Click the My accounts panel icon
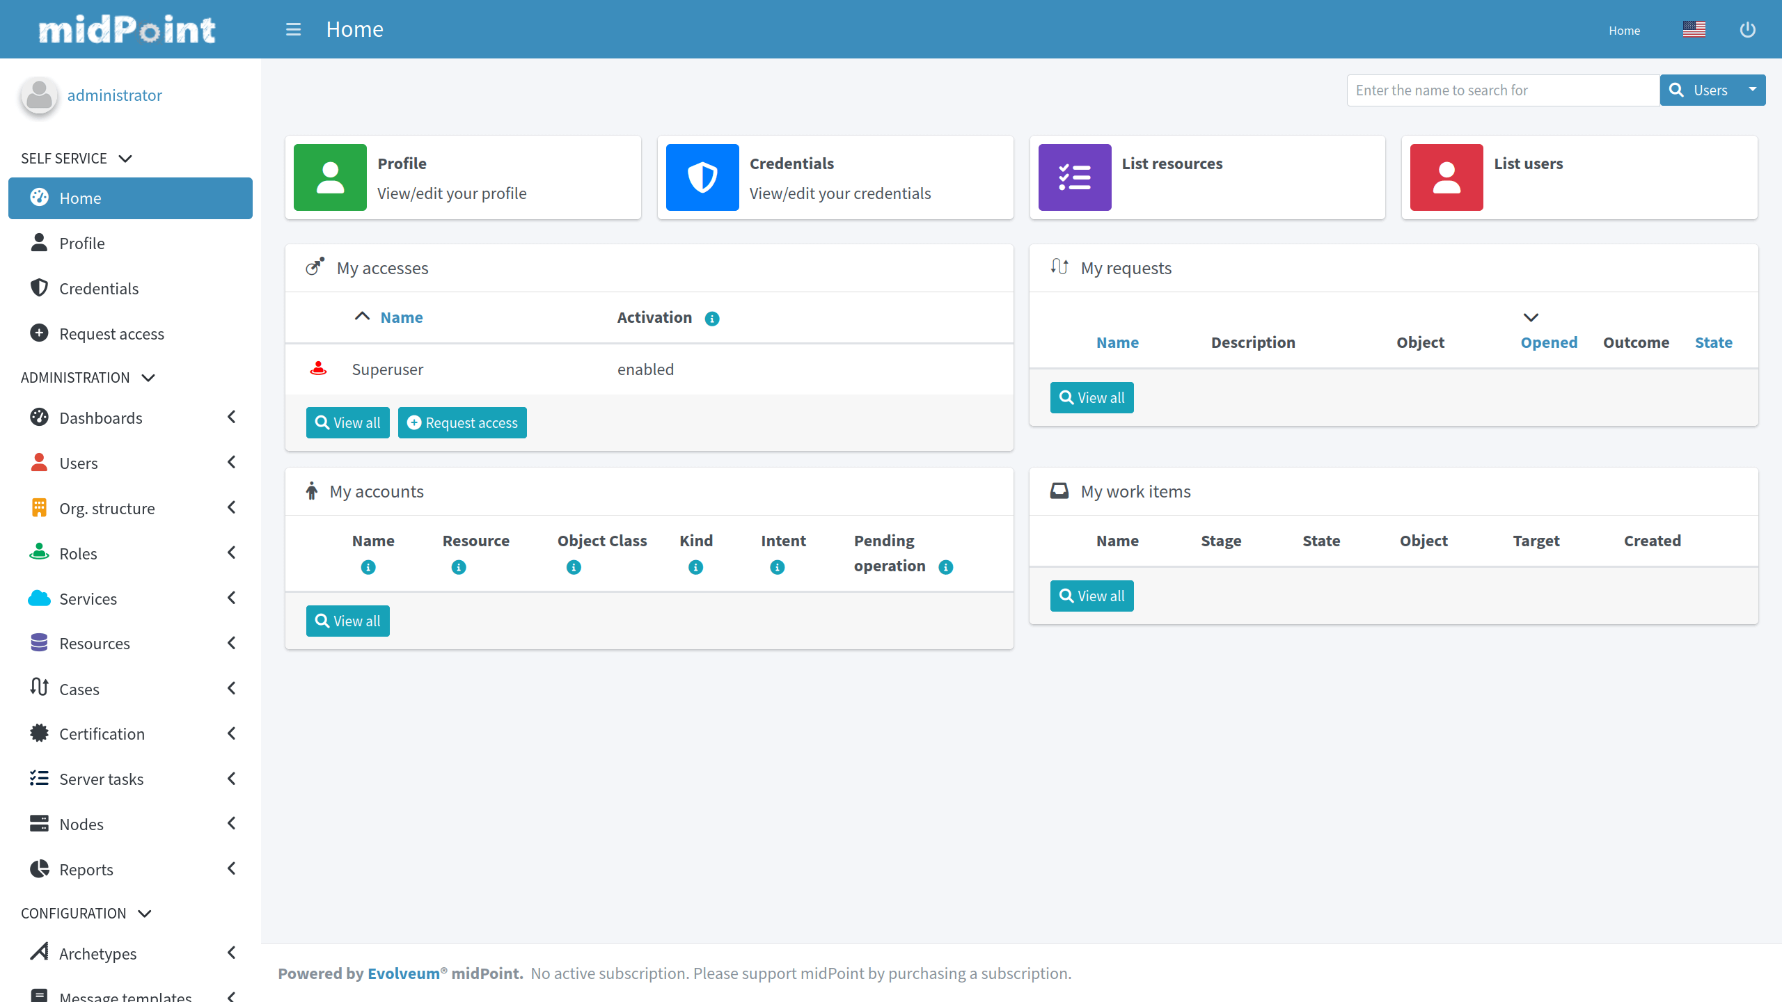Screen dimensions: 1782x1002 coord(312,491)
